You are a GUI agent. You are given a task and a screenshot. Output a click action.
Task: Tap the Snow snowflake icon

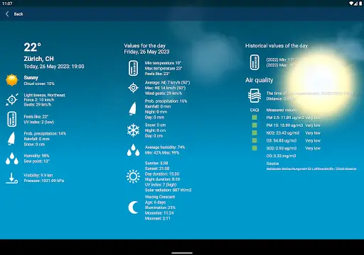click(133, 130)
